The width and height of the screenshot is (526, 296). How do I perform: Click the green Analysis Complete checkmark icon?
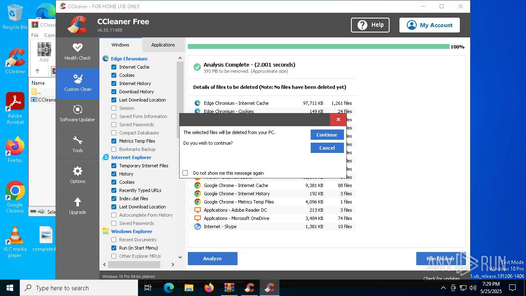(197, 67)
